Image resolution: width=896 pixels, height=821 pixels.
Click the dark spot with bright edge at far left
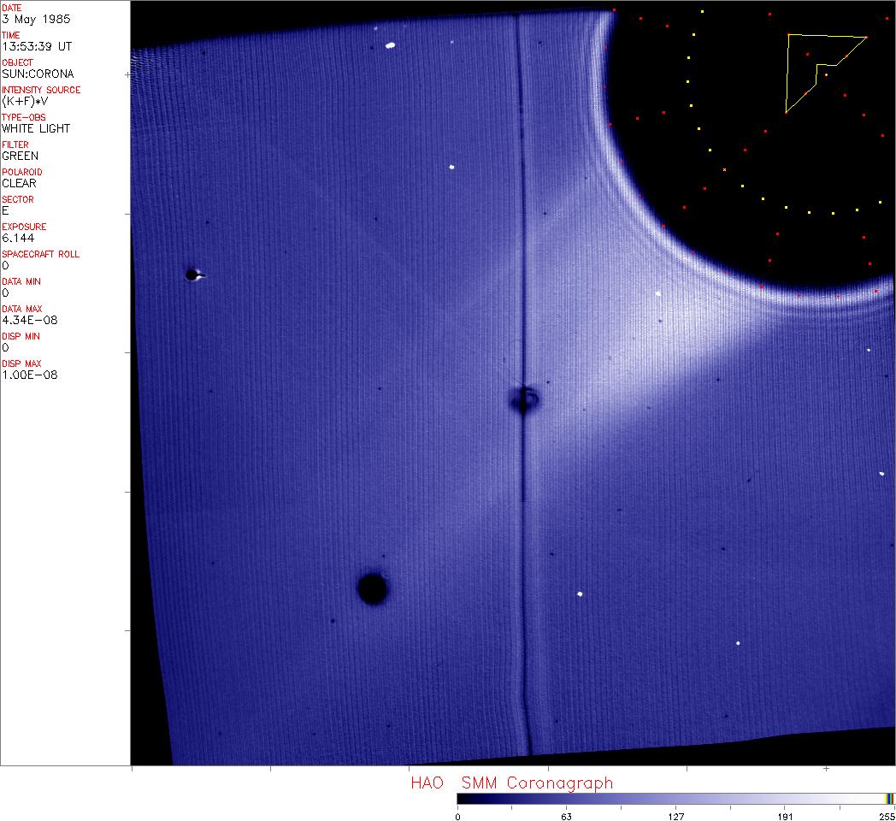[x=192, y=275]
